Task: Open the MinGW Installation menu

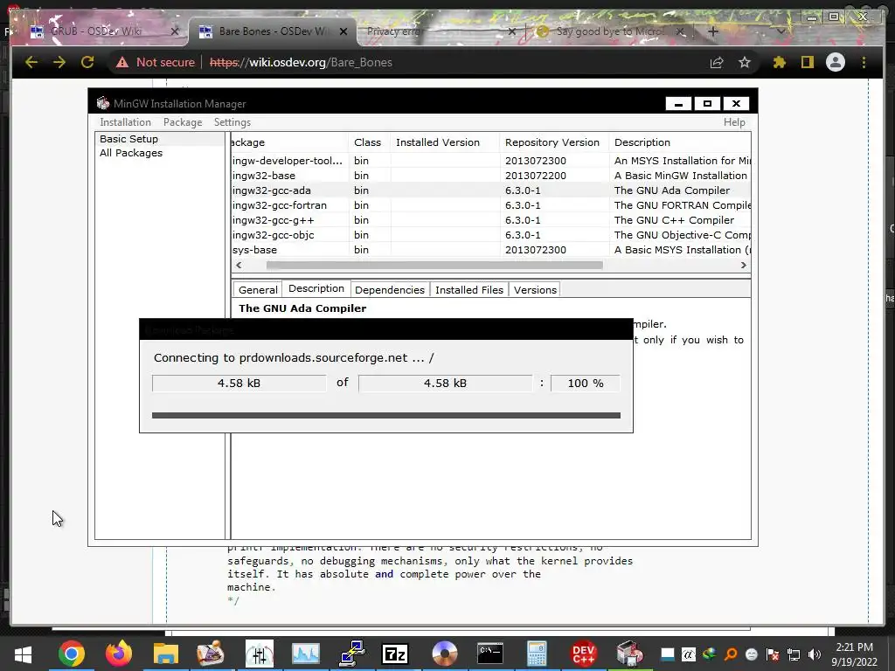Action: (x=125, y=122)
